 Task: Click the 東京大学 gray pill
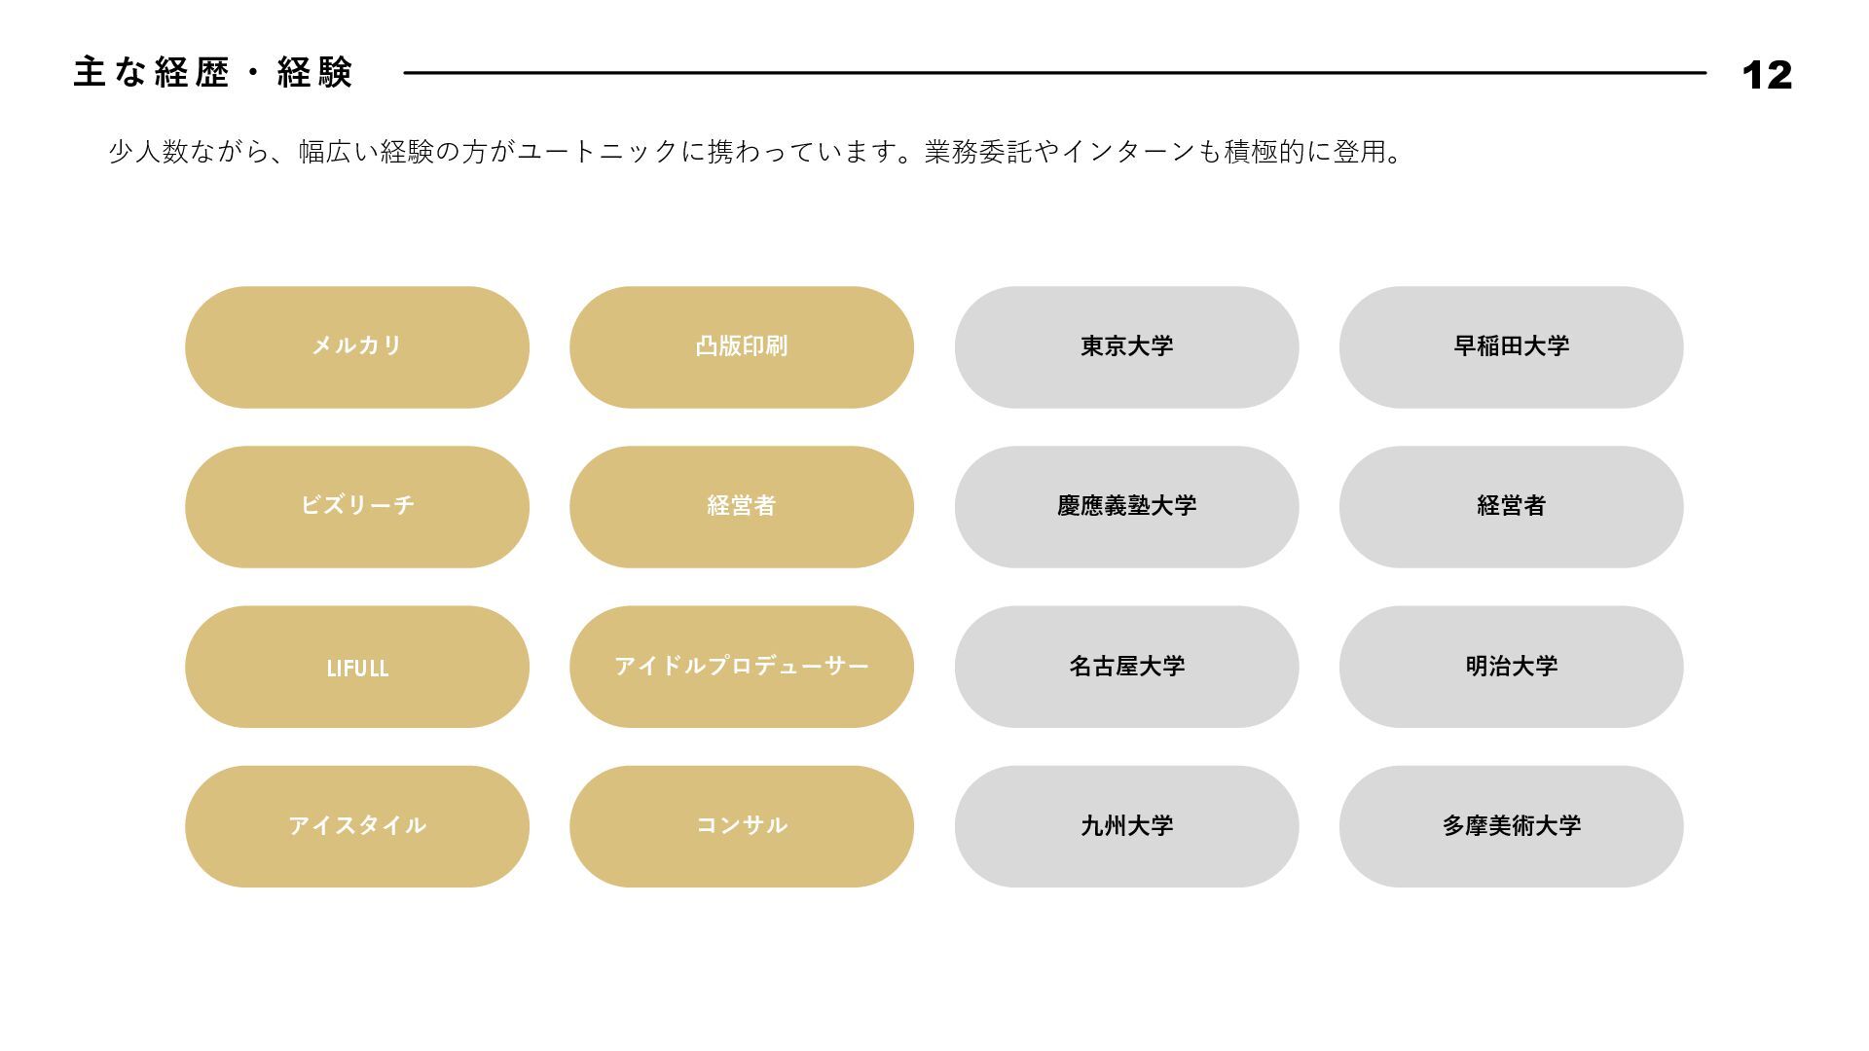pyautogui.click(x=1126, y=346)
